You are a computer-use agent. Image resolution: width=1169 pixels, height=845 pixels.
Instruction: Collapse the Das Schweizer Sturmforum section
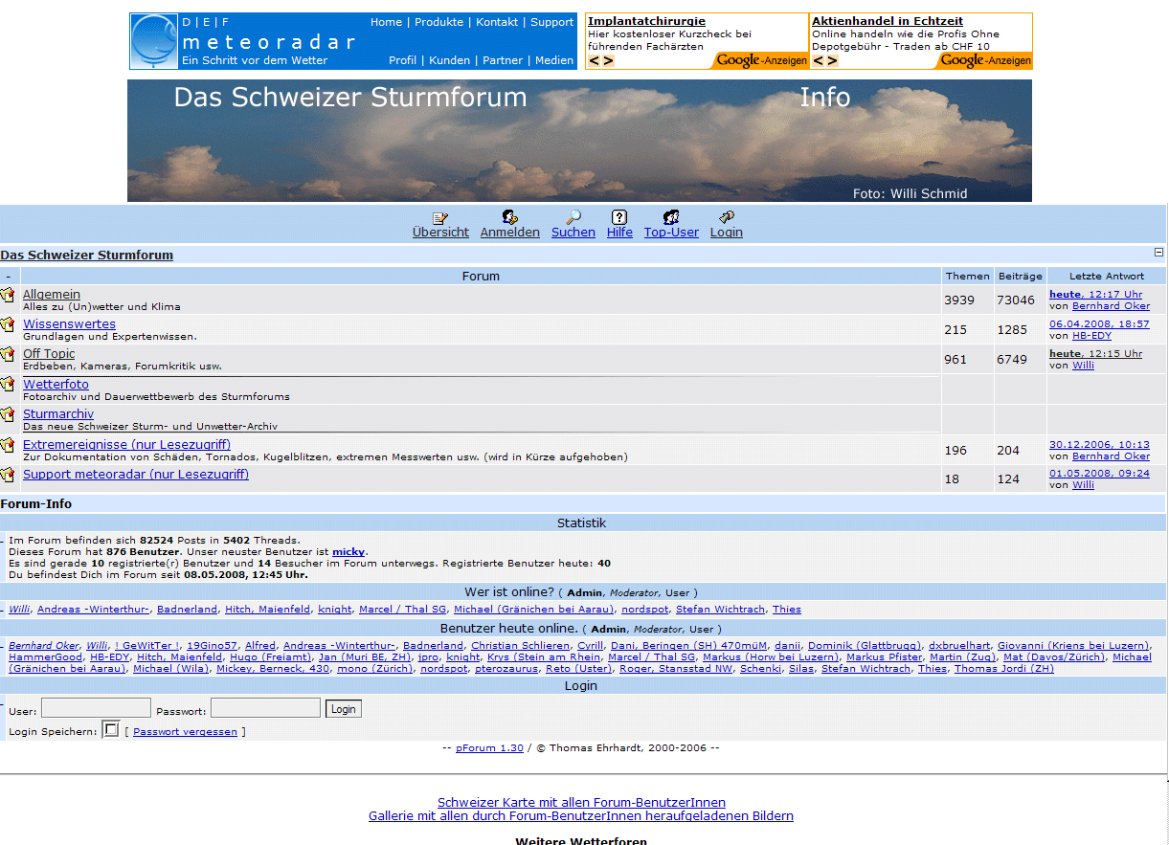pos(1158,253)
